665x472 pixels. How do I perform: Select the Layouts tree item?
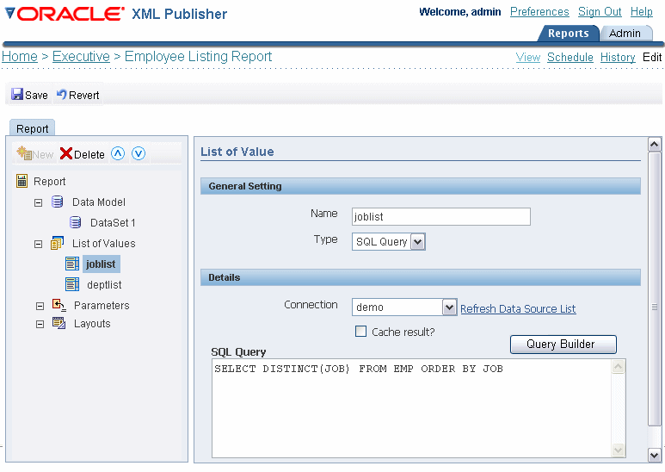click(92, 324)
